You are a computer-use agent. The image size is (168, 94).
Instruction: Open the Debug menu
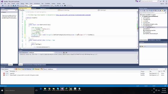point(22,3)
